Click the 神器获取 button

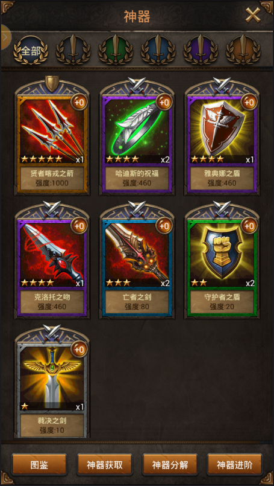pyautogui.click(x=105, y=465)
